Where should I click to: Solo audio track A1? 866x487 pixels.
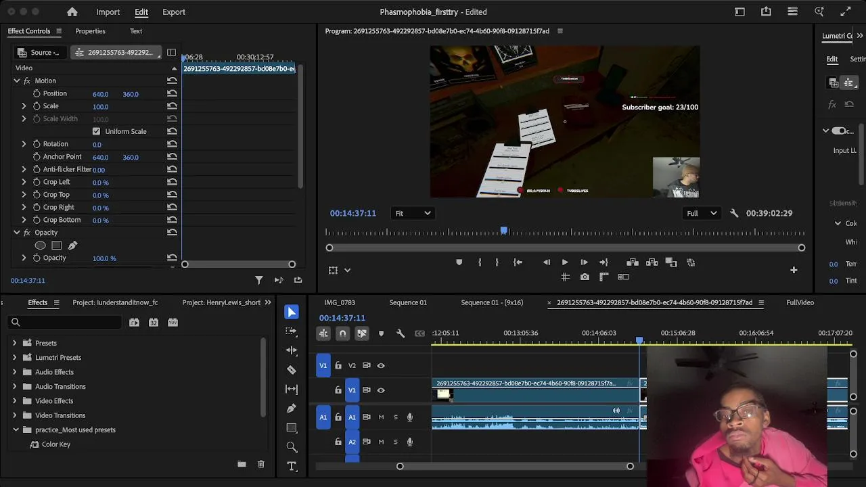point(395,417)
